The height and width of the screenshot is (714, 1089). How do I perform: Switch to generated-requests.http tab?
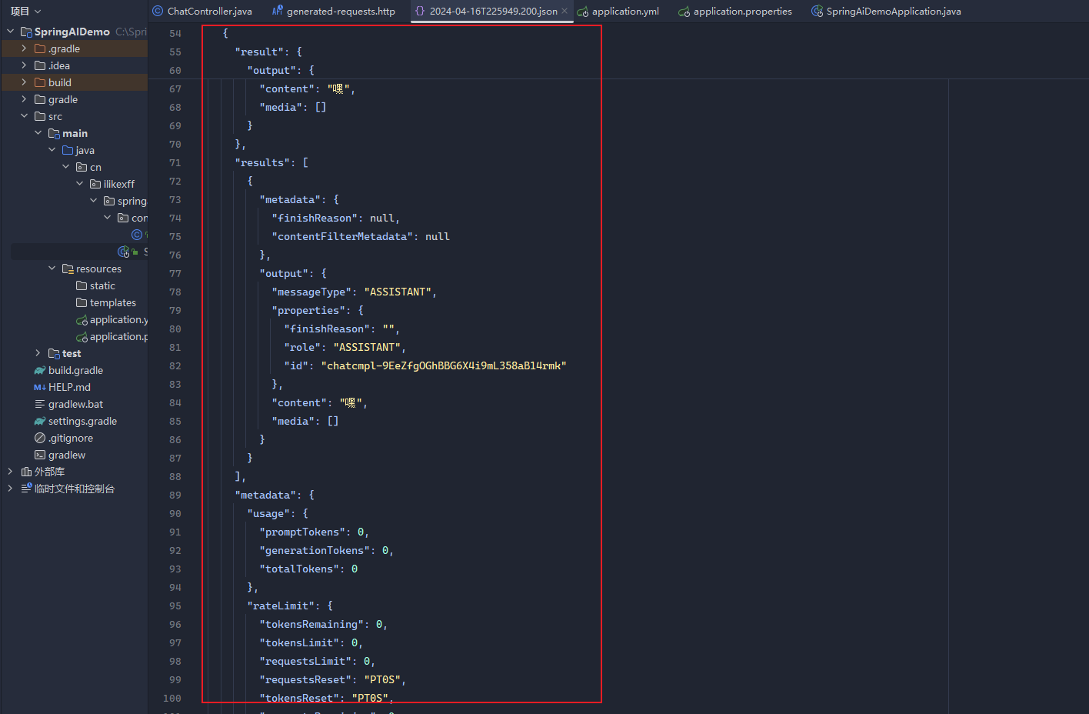pos(333,12)
